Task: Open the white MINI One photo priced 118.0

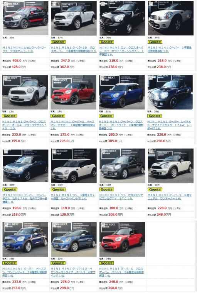Action: point(74,166)
